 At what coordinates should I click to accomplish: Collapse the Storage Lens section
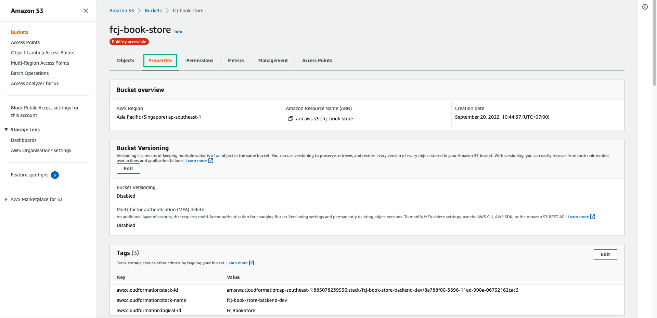click(6, 130)
